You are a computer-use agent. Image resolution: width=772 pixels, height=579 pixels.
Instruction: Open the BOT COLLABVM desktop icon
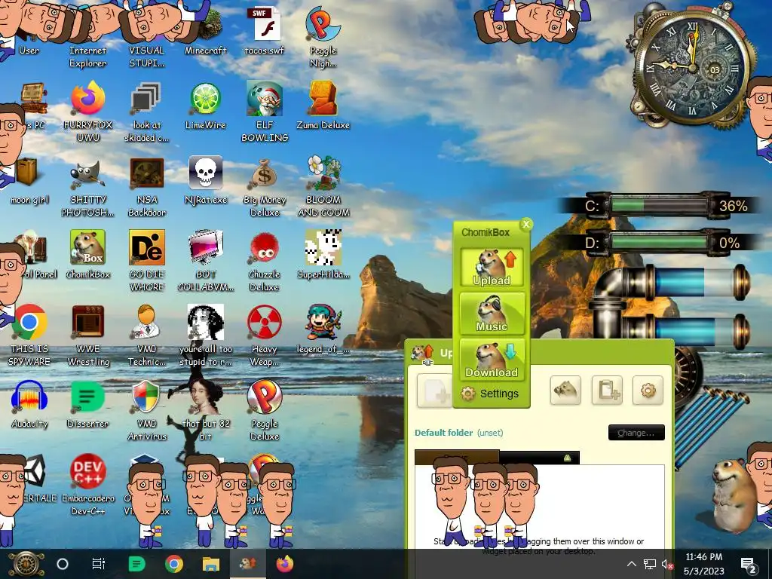[205, 260]
